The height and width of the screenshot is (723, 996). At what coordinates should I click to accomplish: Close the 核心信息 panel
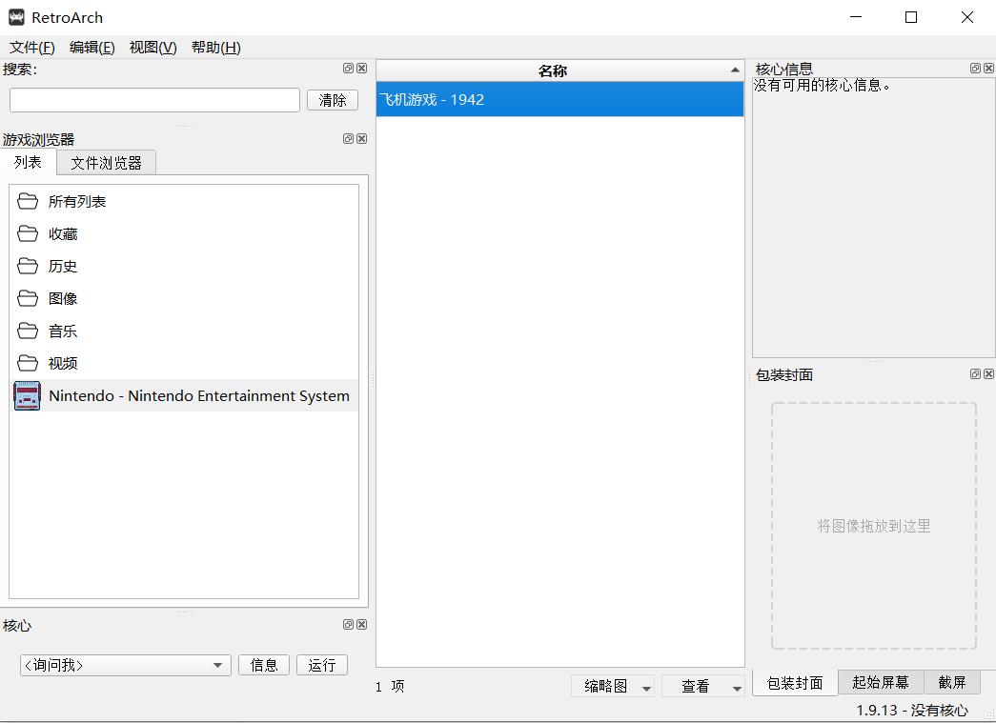click(x=987, y=68)
